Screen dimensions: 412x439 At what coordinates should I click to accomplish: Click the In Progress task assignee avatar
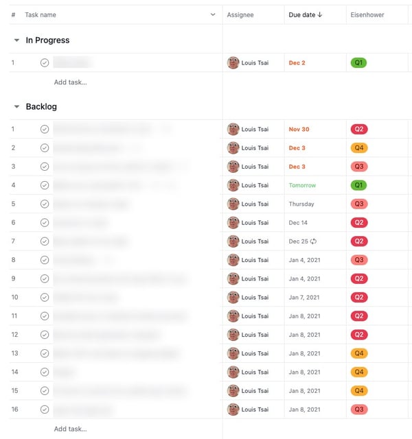233,62
